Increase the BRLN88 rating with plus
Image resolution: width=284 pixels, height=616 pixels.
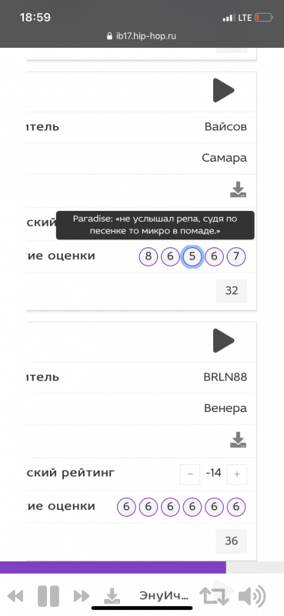pos(237,474)
